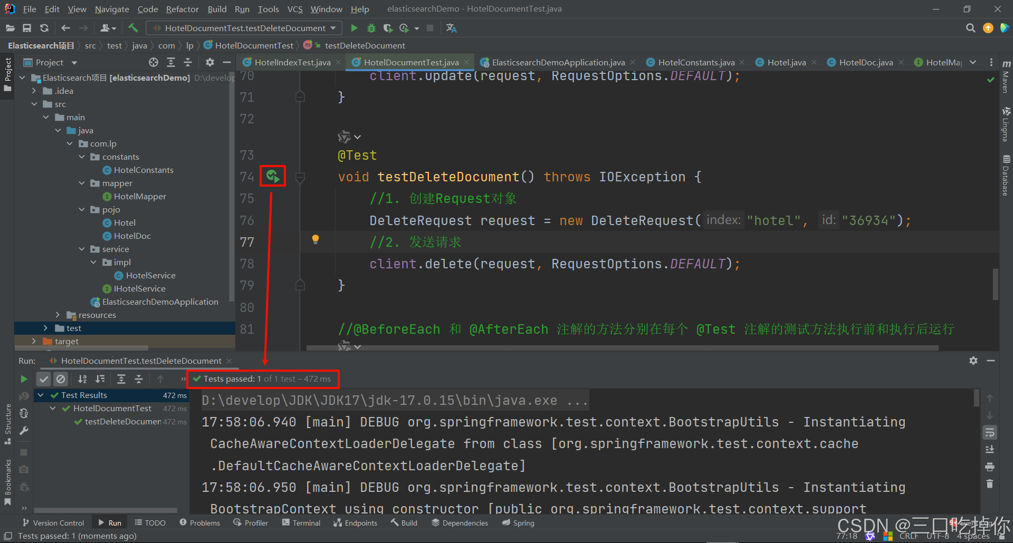Open the Navigate menu
Image resolution: width=1013 pixels, height=543 pixels.
tap(112, 9)
